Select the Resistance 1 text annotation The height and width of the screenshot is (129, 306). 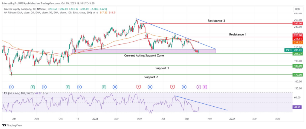click(x=238, y=35)
